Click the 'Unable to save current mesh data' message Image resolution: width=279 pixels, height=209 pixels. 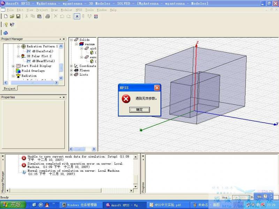78,158
